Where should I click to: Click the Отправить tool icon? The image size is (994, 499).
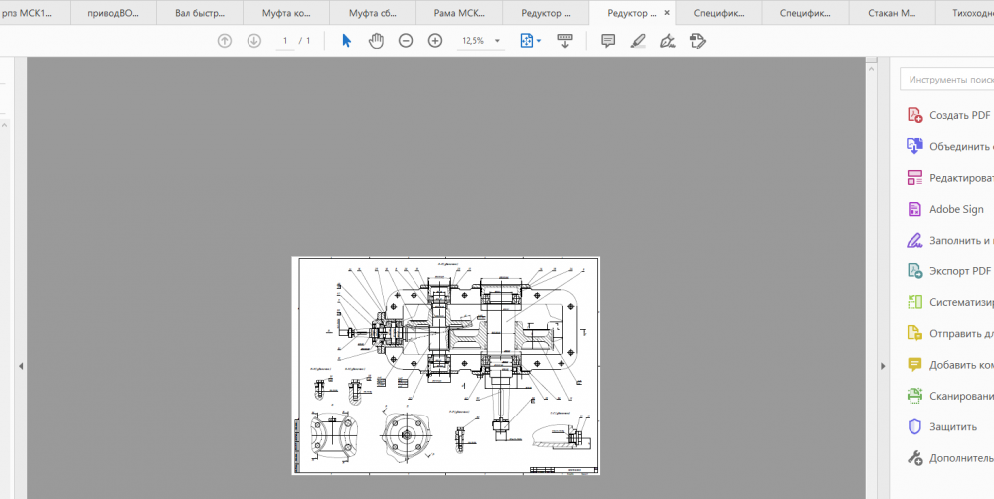[x=914, y=334]
